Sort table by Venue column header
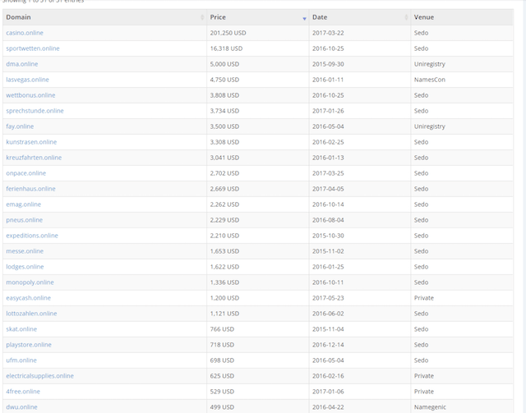The height and width of the screenshot is (413, 526). click(x=425, y=17)
